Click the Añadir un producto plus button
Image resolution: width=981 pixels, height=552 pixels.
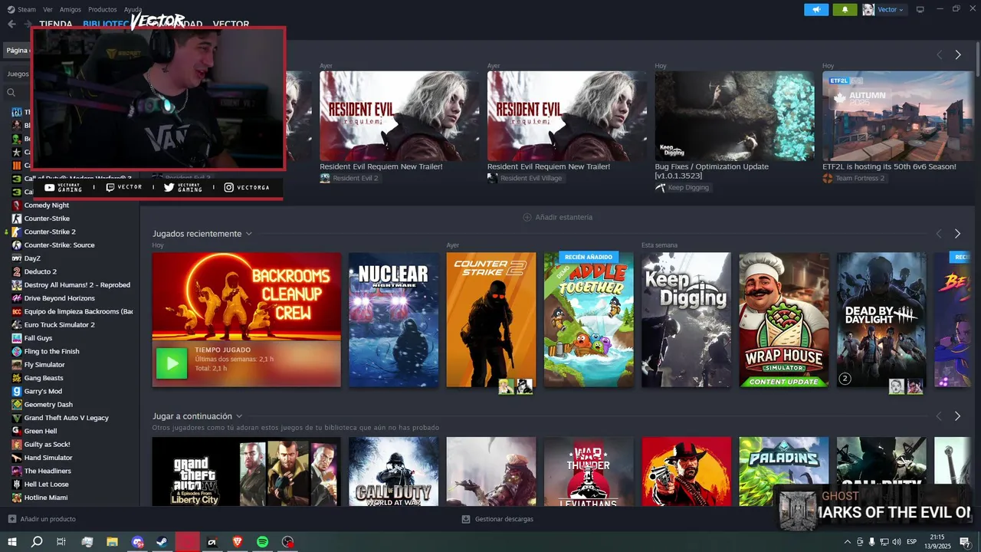pyautogui.click(x=11, y=519)
